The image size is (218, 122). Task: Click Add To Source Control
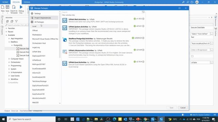[x=200, y=115]
